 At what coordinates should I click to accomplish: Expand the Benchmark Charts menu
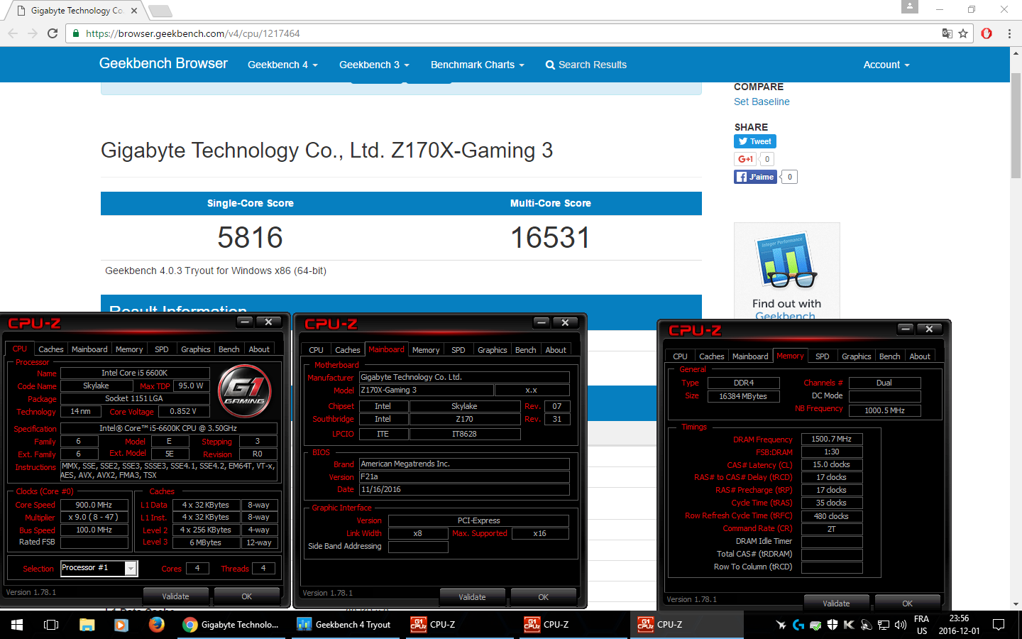point(477,65)
